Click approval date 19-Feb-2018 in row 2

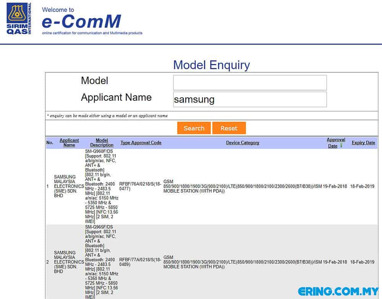click(x=335, y=262)
